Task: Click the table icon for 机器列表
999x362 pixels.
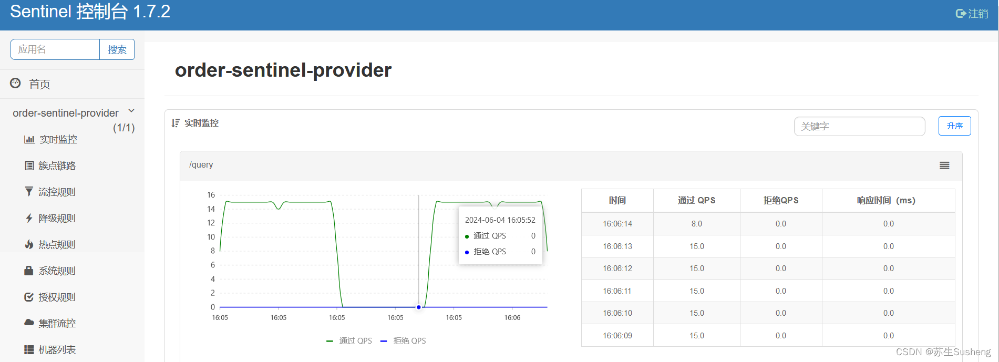Action: click(x=29, y=349)
